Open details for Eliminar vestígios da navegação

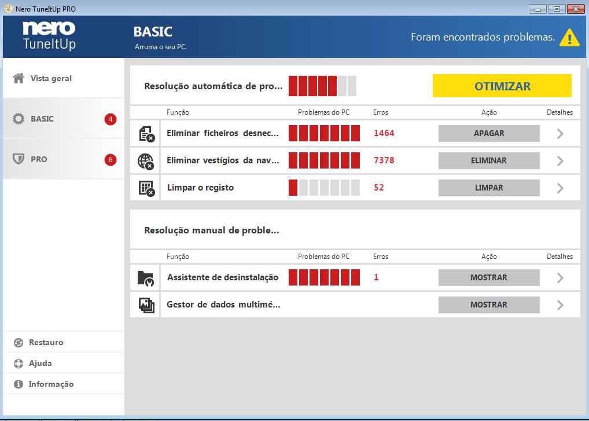[x=559, y=160]
